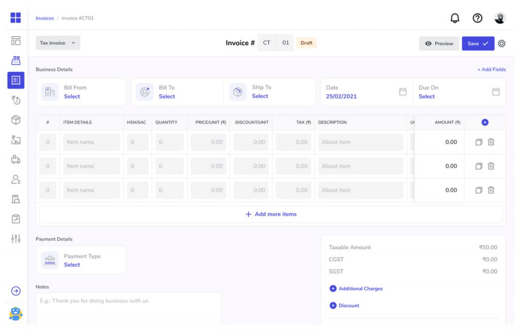
Task: Open the dashboard layout sidebar icon
Action: [16, 41]
